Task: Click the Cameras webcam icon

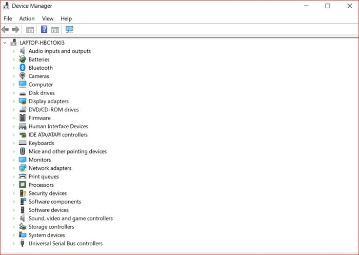Action: point(23,76)
